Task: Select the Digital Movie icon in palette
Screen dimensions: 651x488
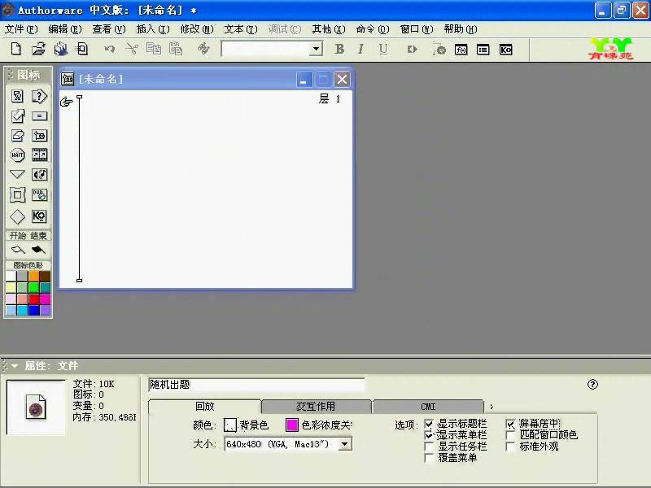Action: pos(39,155)
